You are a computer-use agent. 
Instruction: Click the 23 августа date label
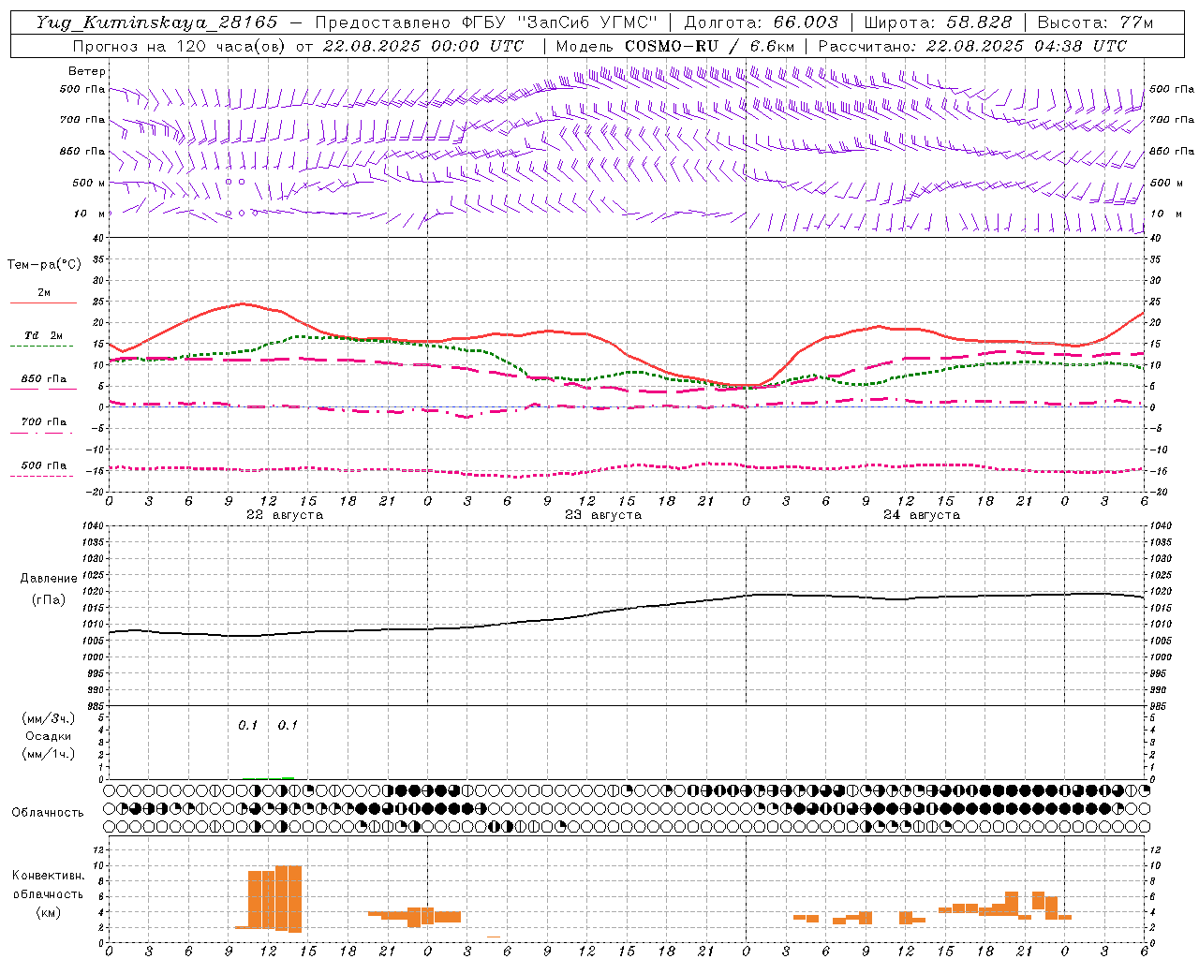point(603,515)
